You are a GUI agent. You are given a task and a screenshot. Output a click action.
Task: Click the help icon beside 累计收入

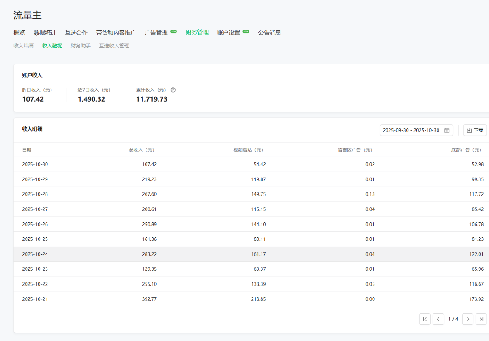173,90
